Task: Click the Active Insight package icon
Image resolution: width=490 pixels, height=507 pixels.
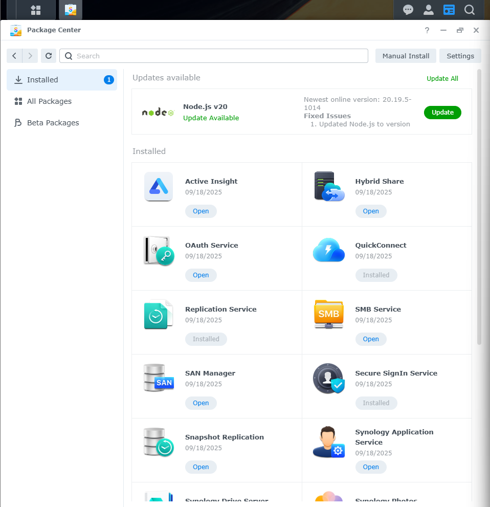Action: (159, 186)
